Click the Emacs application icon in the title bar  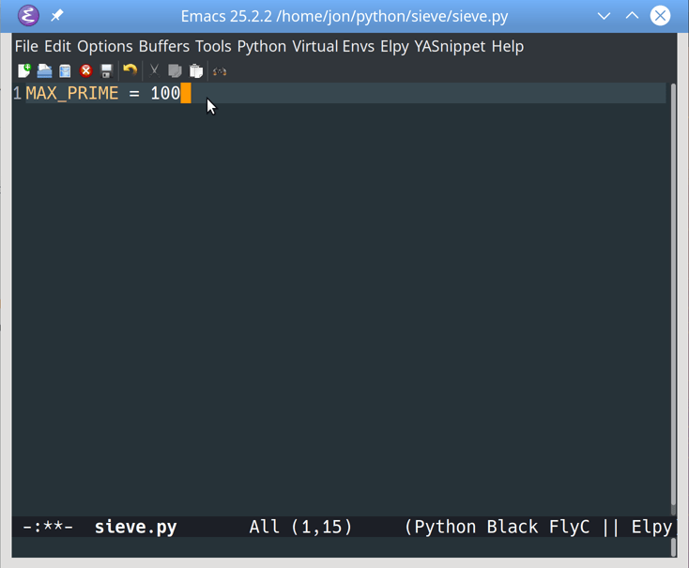28,16
